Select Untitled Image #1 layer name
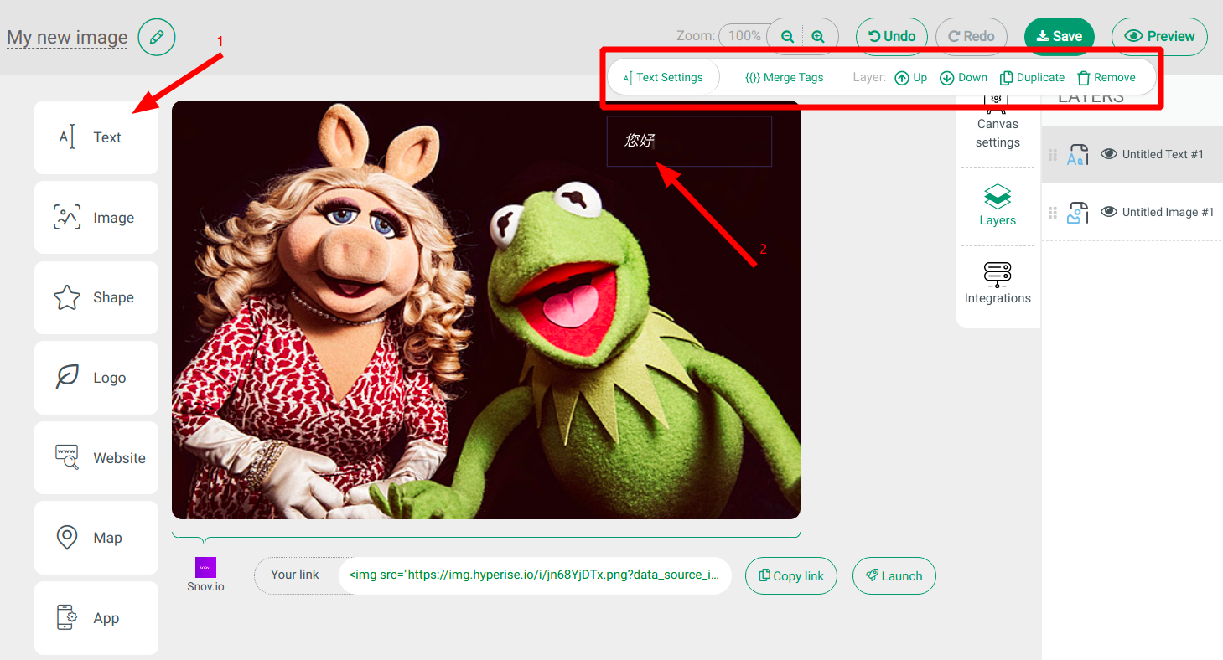Viewport: 1223px width, 660px height. point(1168,212)
